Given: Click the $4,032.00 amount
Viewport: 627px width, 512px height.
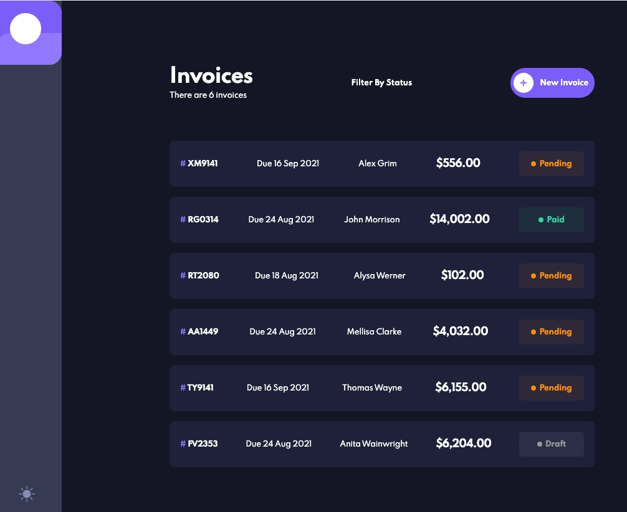Looking at the screenshot, I should pyautogui.click(x=460, y=331).
